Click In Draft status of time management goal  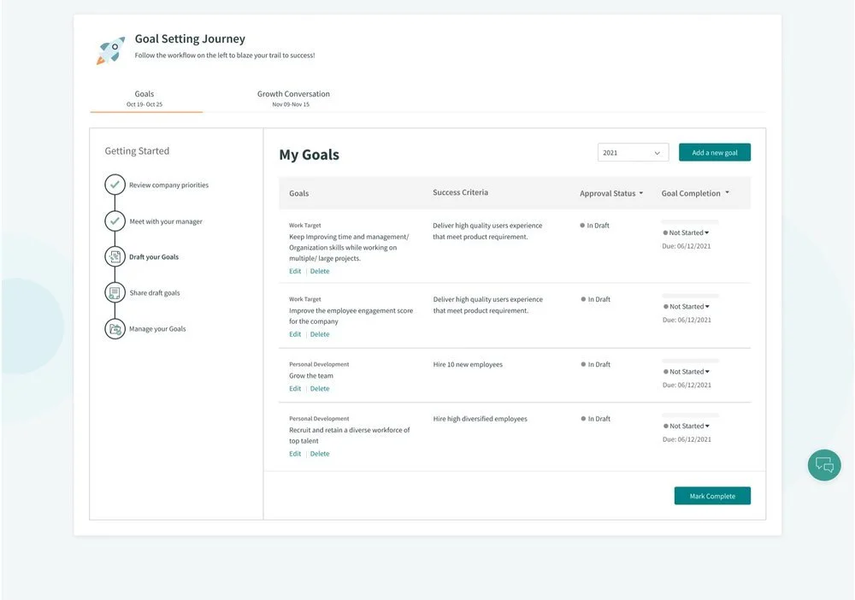click(595, 225)
